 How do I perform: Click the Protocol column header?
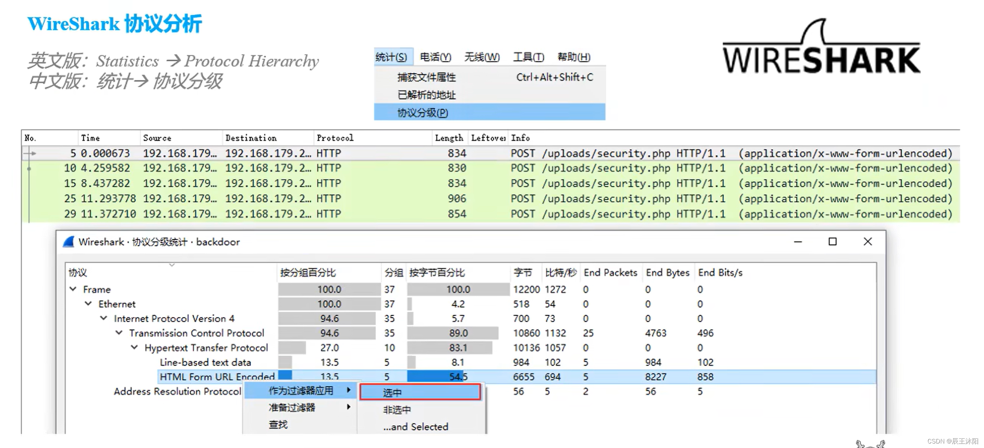(x=373, y=138)
